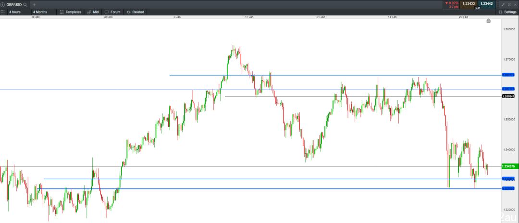Click the 1.340000 axis value
The width and height of the screenshot is (519, 223).
[509, 149]
